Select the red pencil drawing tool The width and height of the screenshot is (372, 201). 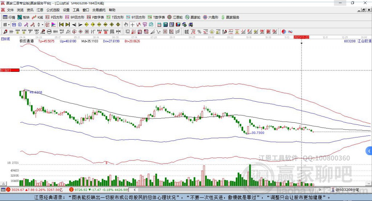tap(5, 32)
